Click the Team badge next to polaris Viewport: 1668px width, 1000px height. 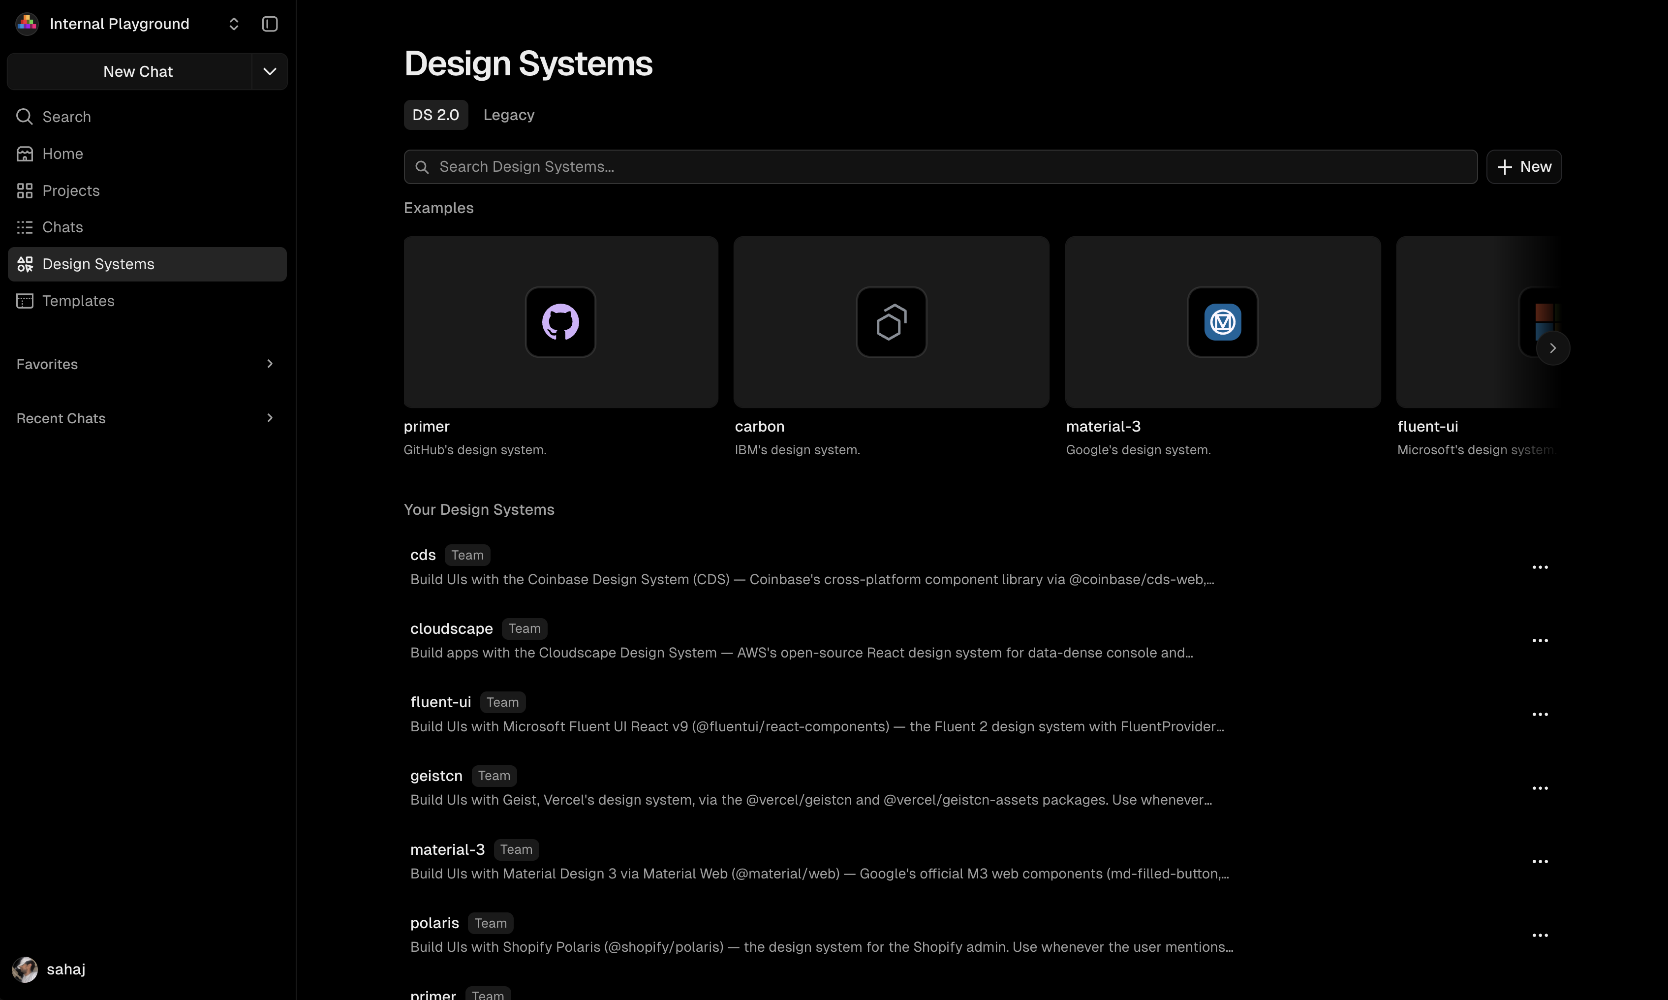(491, 923)
